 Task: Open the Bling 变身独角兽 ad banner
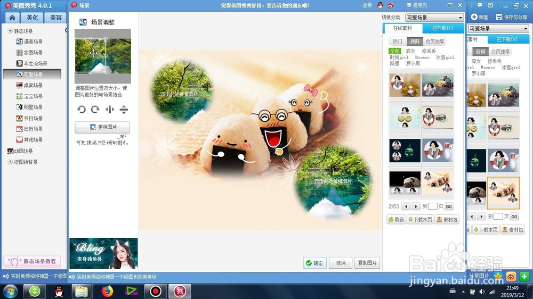point(104,254)
